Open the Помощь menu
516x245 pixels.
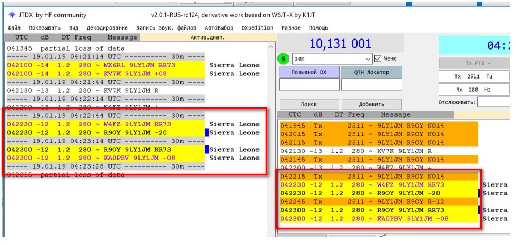click(318, 27)
